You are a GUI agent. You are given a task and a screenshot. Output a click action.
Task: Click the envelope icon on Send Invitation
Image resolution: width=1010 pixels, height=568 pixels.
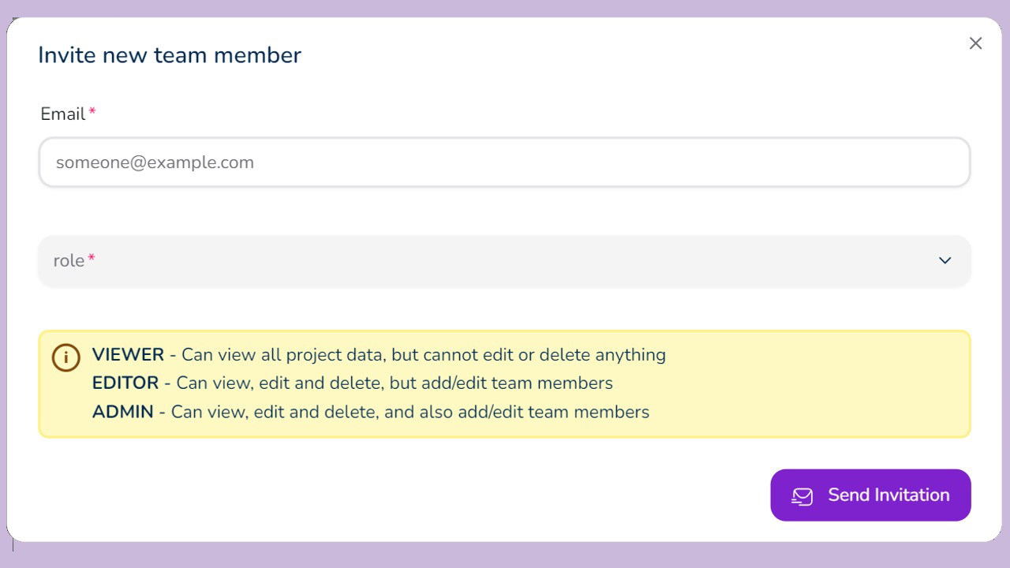point(802,495)
